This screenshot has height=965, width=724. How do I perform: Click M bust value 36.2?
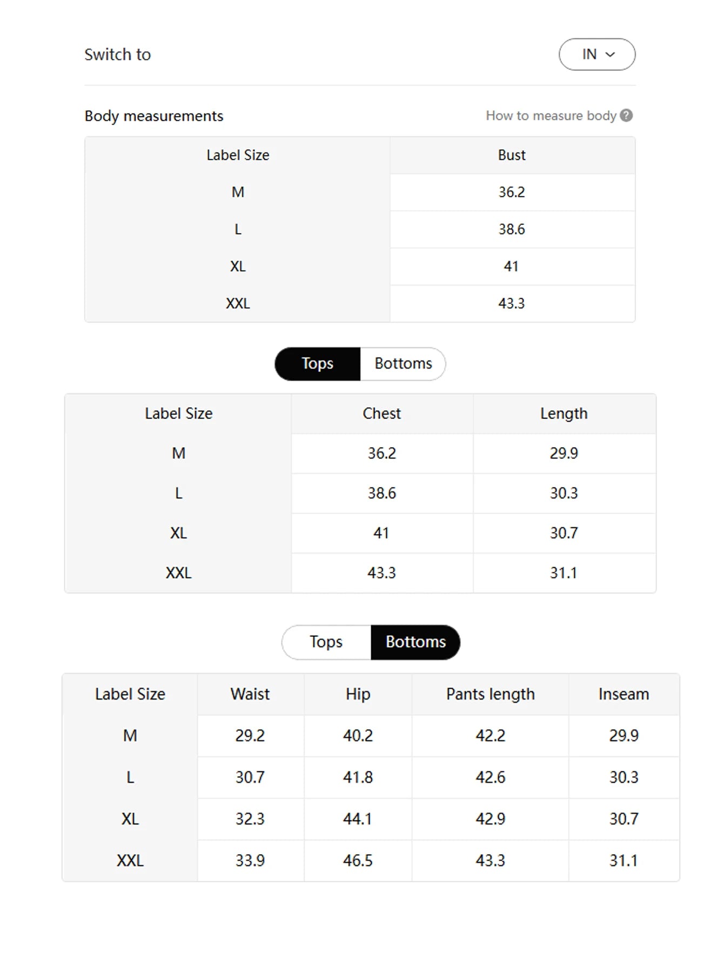512,192
